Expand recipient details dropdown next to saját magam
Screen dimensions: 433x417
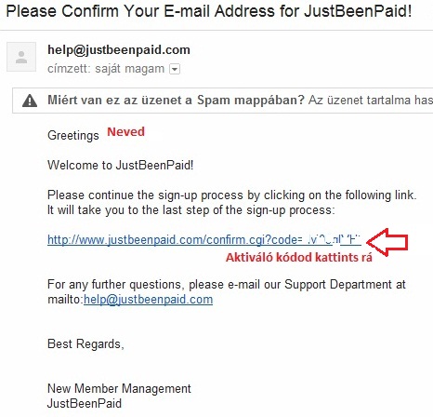tap(175, 69)
